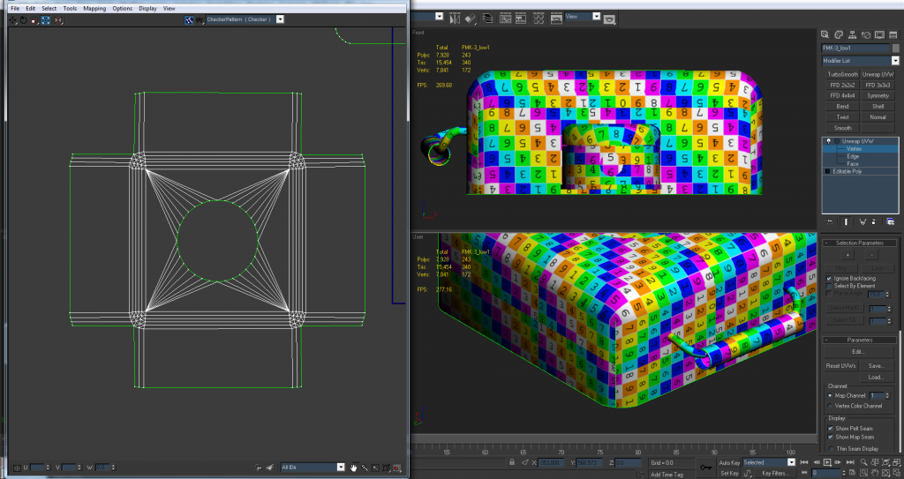904x479 pixels.
Task: Click the Set Keys key icon
Action: (705, 468)
